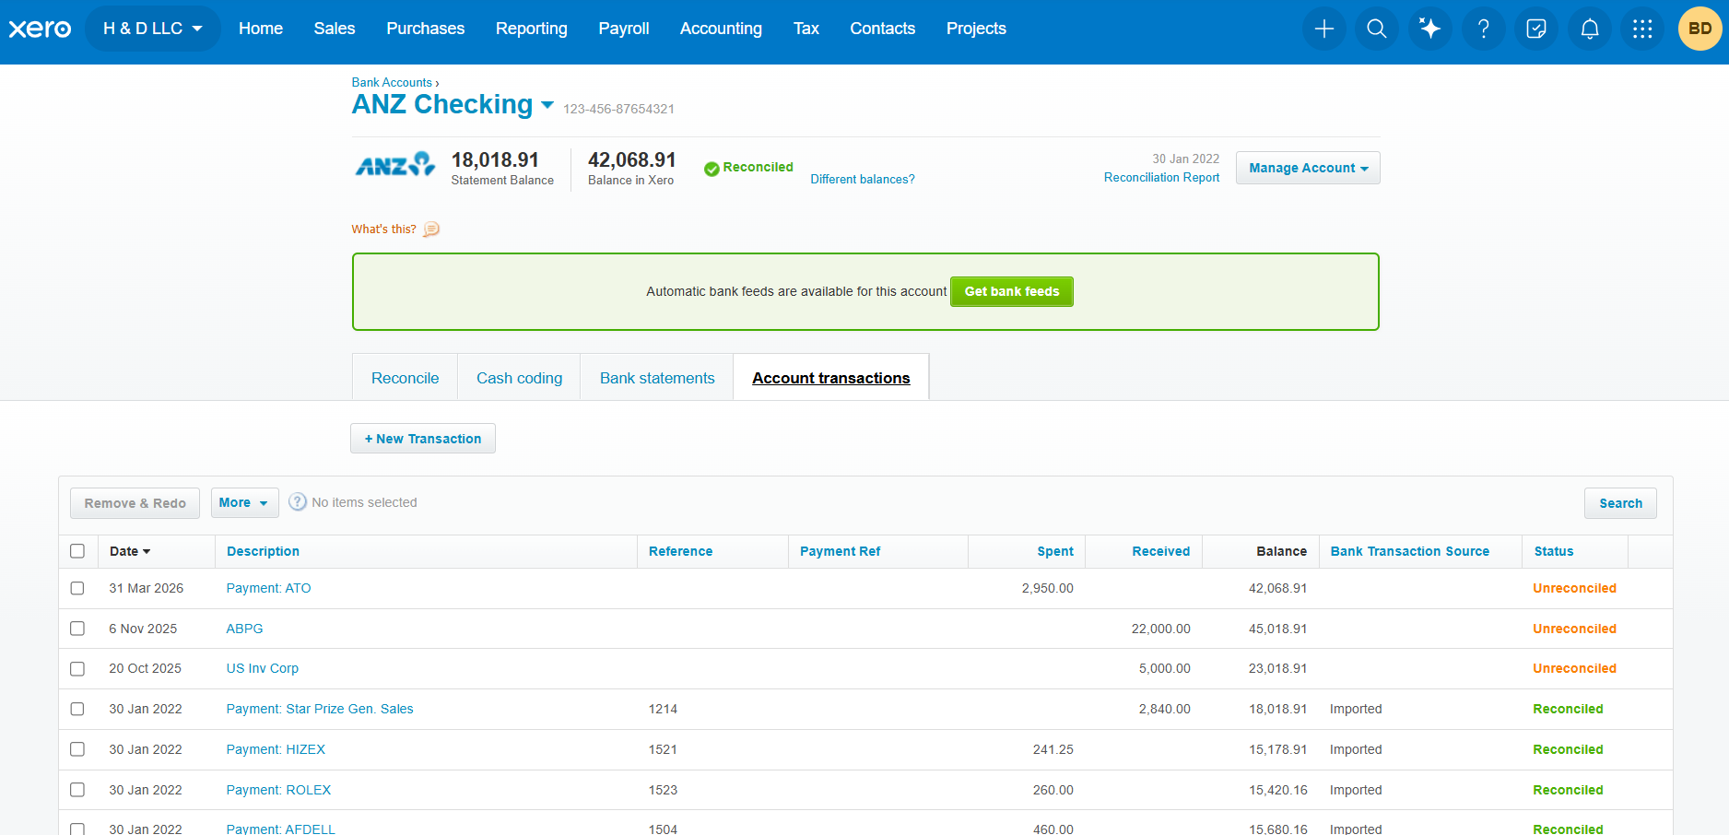This screenshot has height=835, width=1729.
Task: Expand the ANZ Checking account switcher
Action: click(547, 105)
